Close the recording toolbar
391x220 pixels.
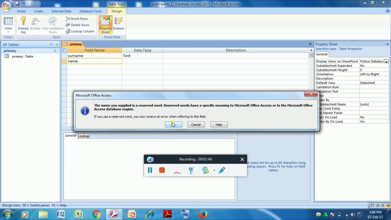(x=242, y=159)
